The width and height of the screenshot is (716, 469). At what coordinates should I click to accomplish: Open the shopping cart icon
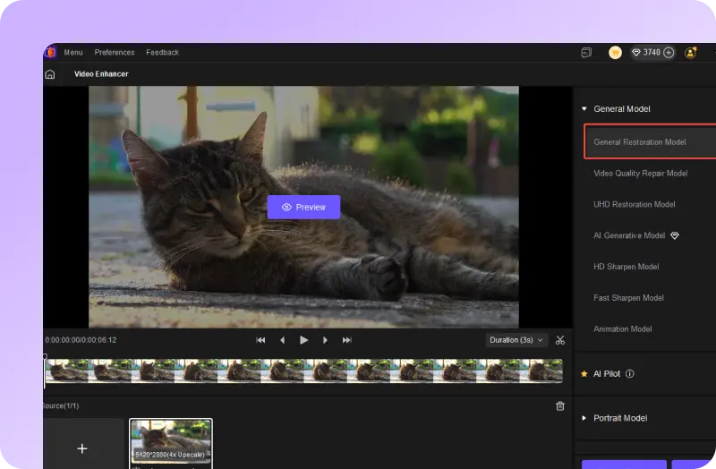pyautogui.click(x=615, y=53)
